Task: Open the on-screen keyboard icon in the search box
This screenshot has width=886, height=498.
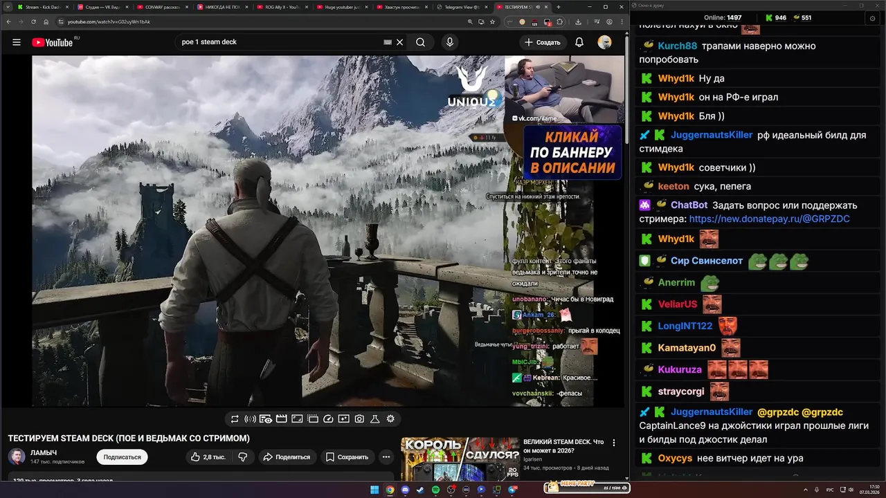Action: pos(388,42)
